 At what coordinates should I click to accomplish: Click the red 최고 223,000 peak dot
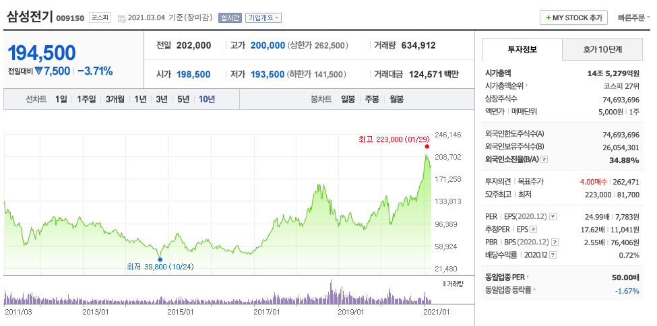pyautogui.click(x=427, y=146)
